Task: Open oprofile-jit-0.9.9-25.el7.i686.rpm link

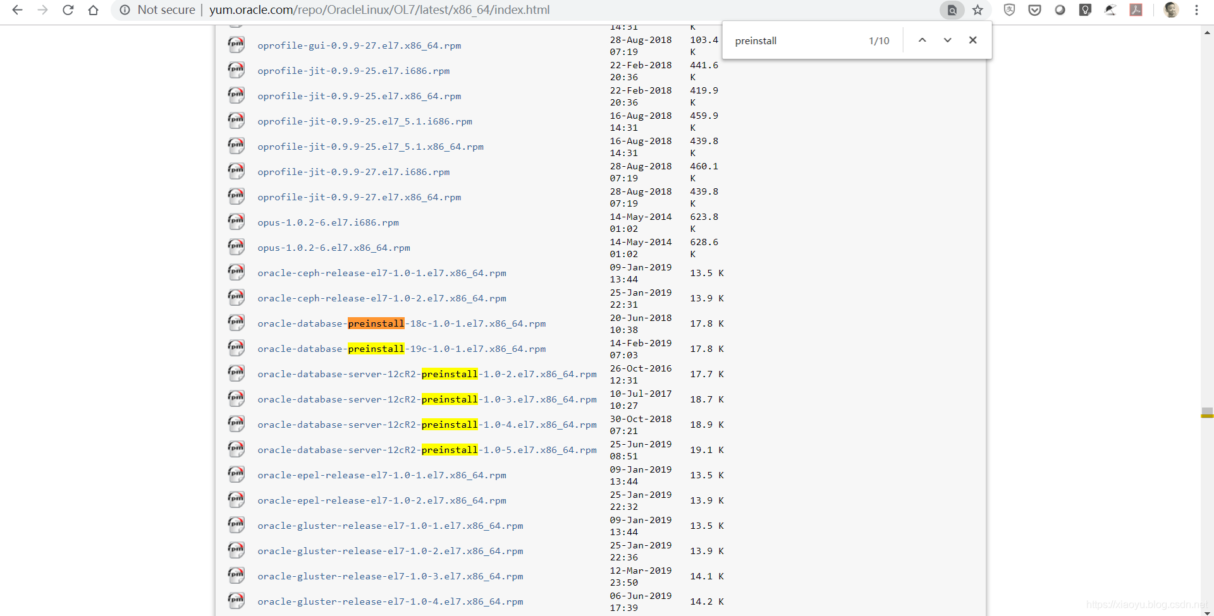Action: click(353, 71)
